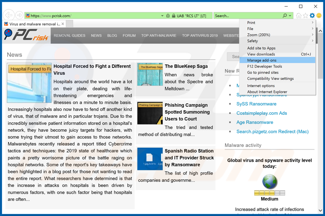Viewport: 325px width, 216px height.
Task: Click the browser Back arrow button
Action: tap(9, 15)
